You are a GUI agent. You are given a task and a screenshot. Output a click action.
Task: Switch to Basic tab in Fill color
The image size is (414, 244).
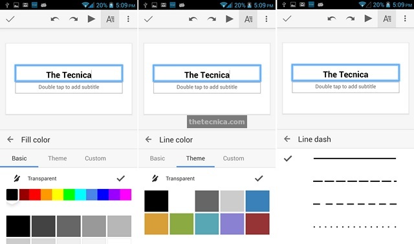[x=19, y=158]
